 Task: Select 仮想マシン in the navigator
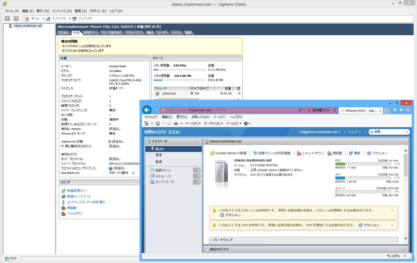(x=163, y=170)
